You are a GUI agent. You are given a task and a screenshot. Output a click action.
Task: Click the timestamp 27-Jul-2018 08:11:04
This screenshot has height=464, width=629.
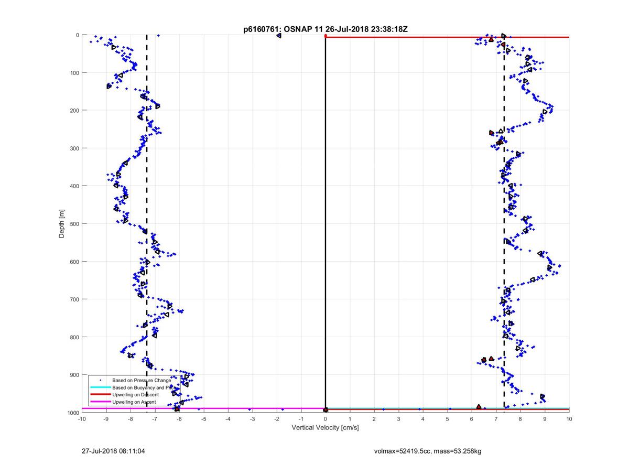(114, 450)
